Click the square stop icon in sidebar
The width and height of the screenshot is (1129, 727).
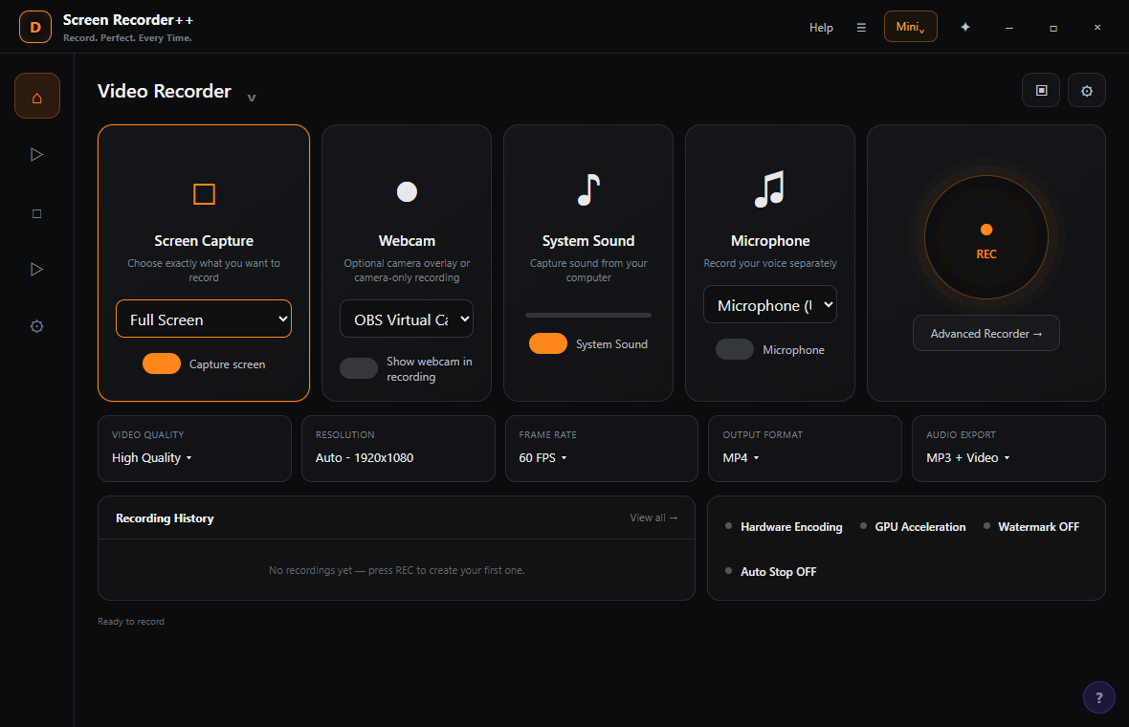36,213
